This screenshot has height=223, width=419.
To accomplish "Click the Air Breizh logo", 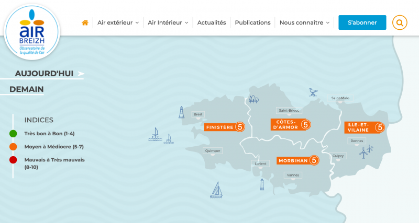I will coord(32,31).
